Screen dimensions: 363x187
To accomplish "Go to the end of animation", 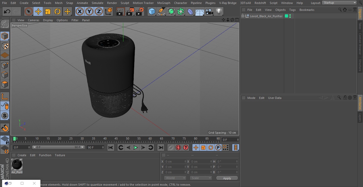I will (x=161, y=147).
